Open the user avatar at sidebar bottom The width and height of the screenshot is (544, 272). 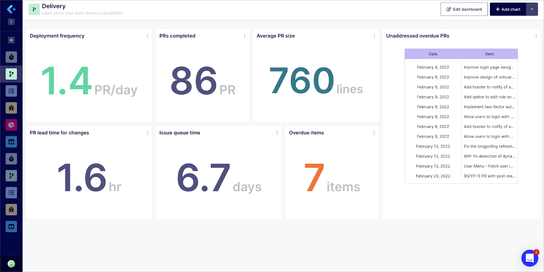[11, 264]
